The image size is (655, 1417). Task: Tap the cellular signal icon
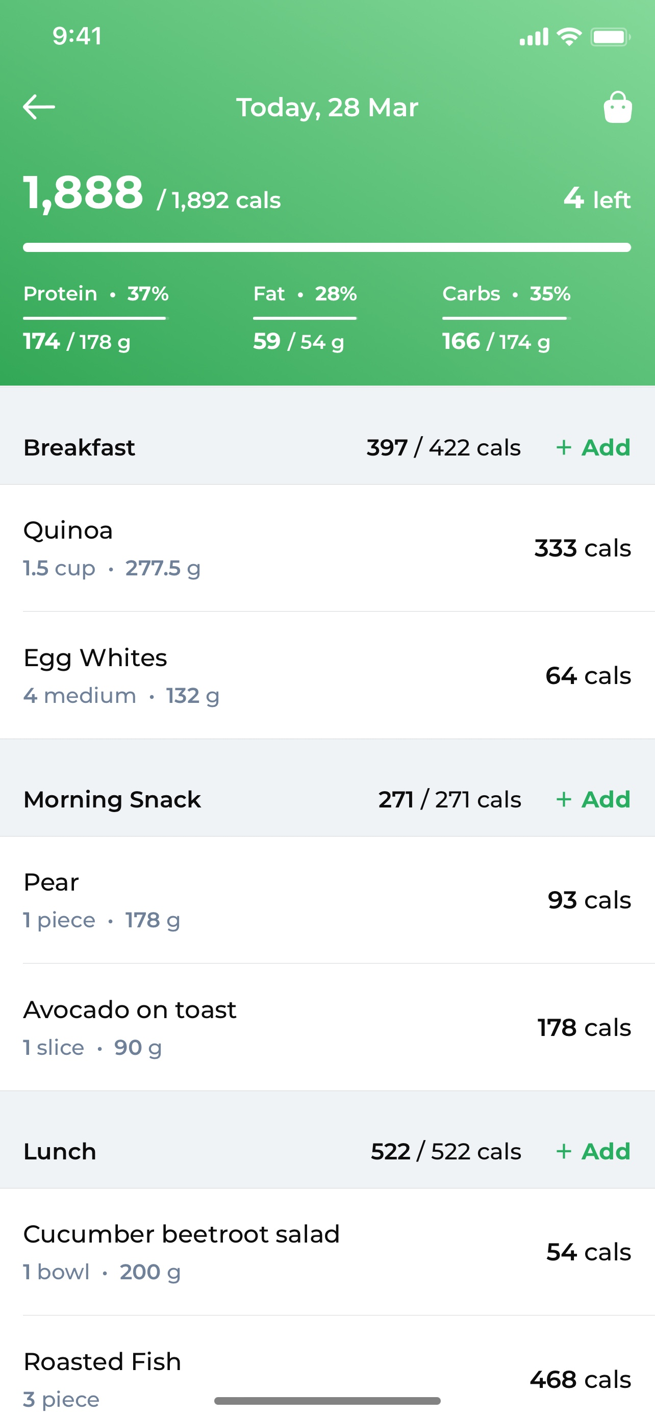(x=534, y=37)
